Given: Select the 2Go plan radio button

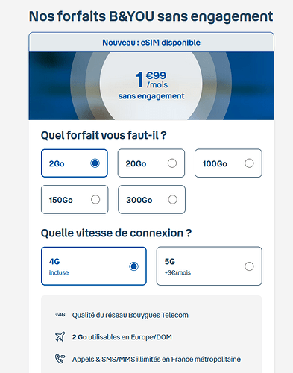Looking at the screenshot, I should tap(95, 163).
